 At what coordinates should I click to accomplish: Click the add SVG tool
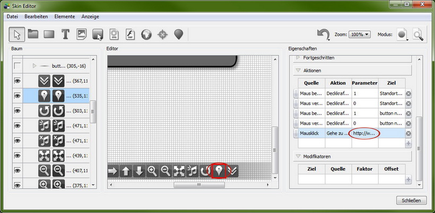pos(114,34)
